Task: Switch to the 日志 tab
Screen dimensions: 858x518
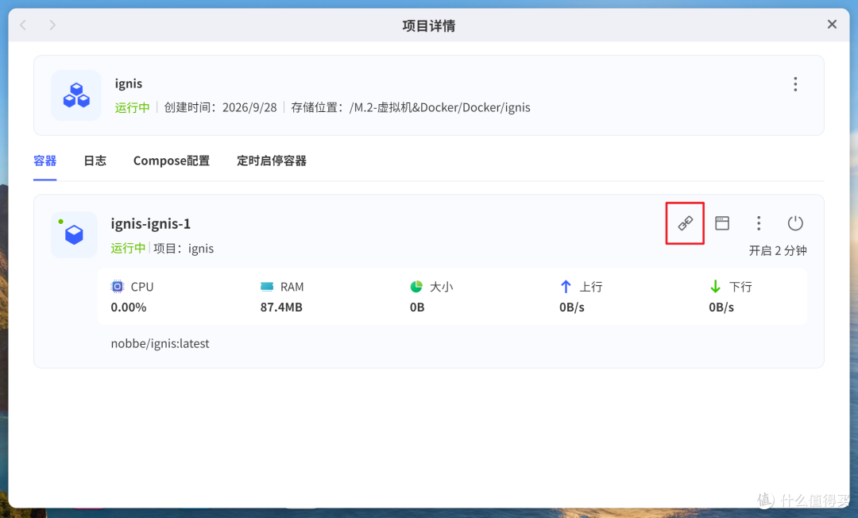Action: 95,160
